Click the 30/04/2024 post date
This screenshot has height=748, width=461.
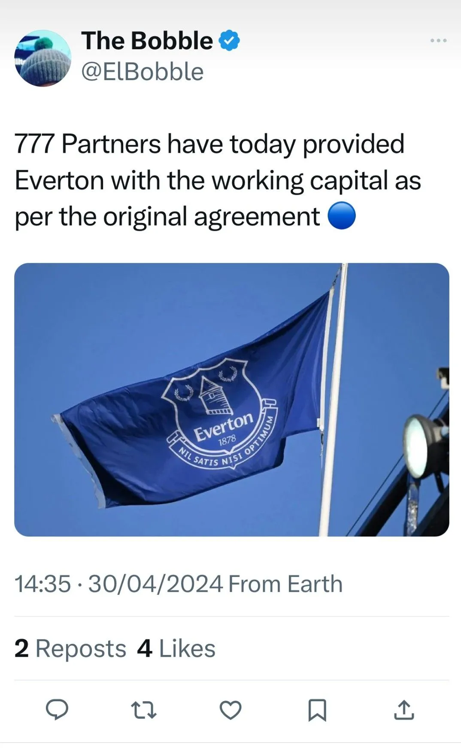coord(156,584)
